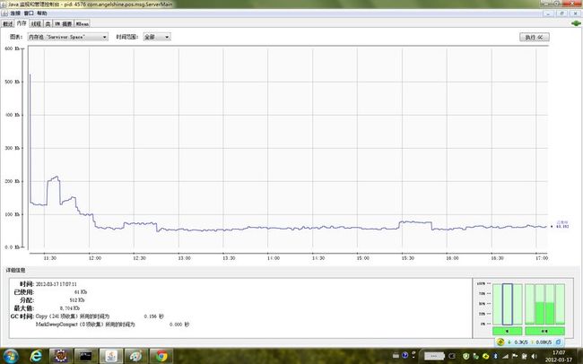583x364 pixels.
Task: Open the Java window icon beside 连接 menu
Action: tap(4, 13)
